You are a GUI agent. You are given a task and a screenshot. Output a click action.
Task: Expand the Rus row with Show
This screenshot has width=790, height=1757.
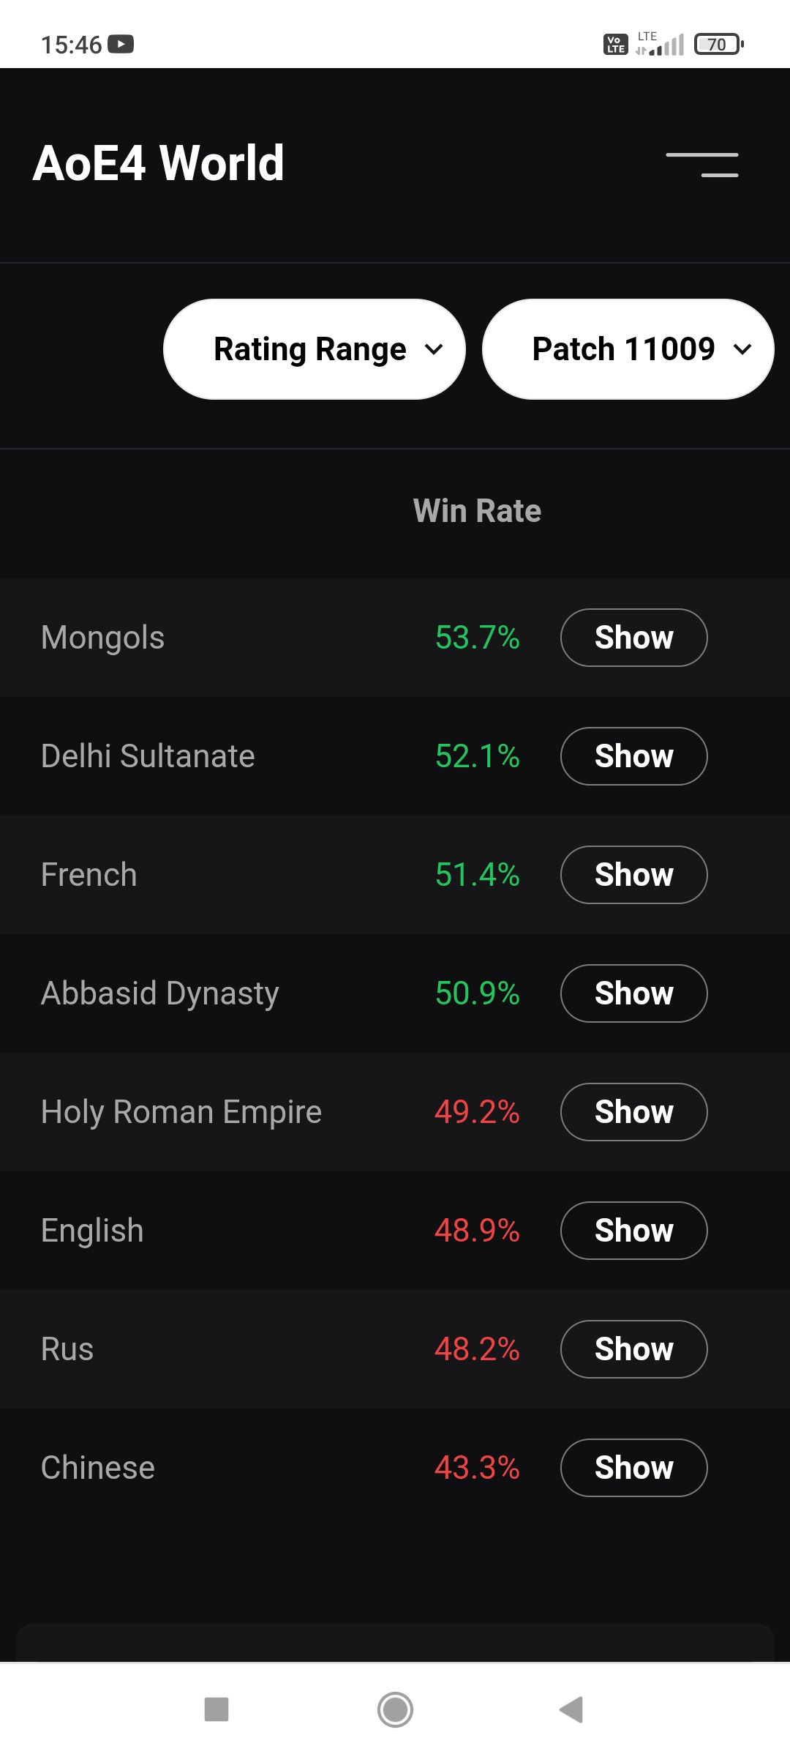coord(633,1349)
